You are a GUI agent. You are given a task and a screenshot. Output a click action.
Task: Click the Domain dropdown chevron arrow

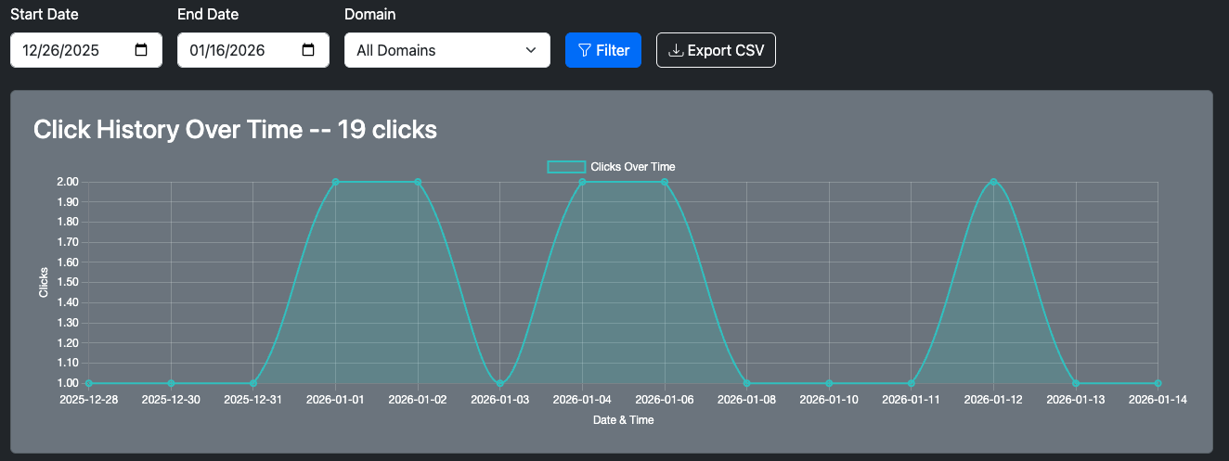point(531,50)
